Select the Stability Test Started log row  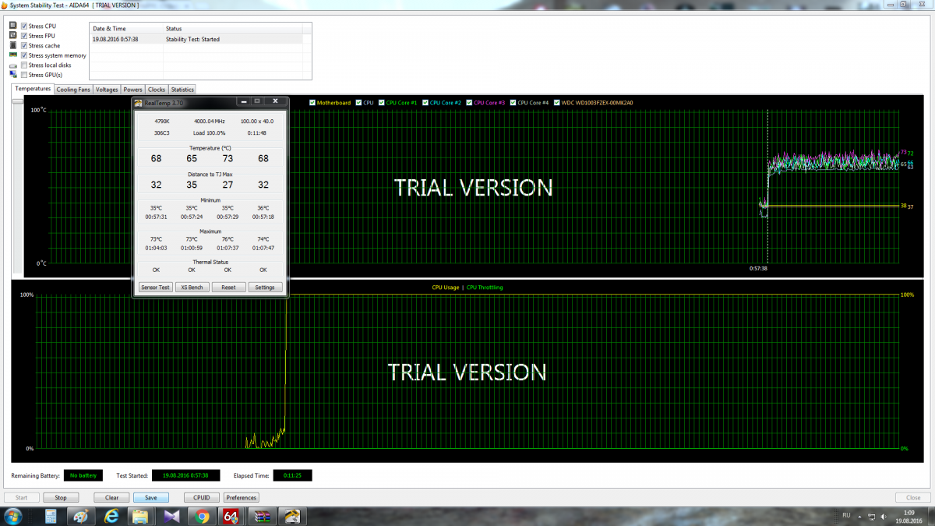pos(199,38)
